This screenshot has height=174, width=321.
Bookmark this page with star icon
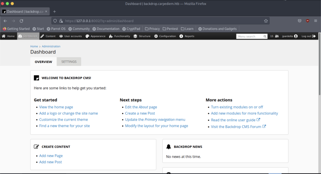coord(266,20)
